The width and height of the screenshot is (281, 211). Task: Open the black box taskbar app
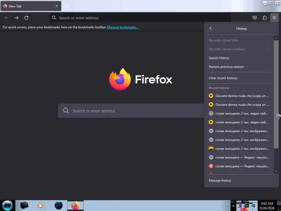pyautogui.click(x=24, y=206)
